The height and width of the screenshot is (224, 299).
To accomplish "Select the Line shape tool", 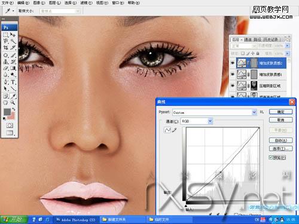I will click(x=13, y=88).
